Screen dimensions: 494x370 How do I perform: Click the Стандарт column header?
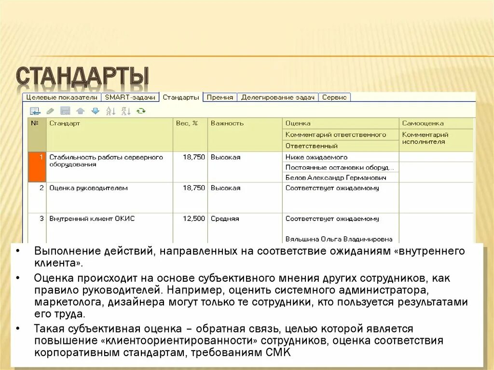coord(110,135)
